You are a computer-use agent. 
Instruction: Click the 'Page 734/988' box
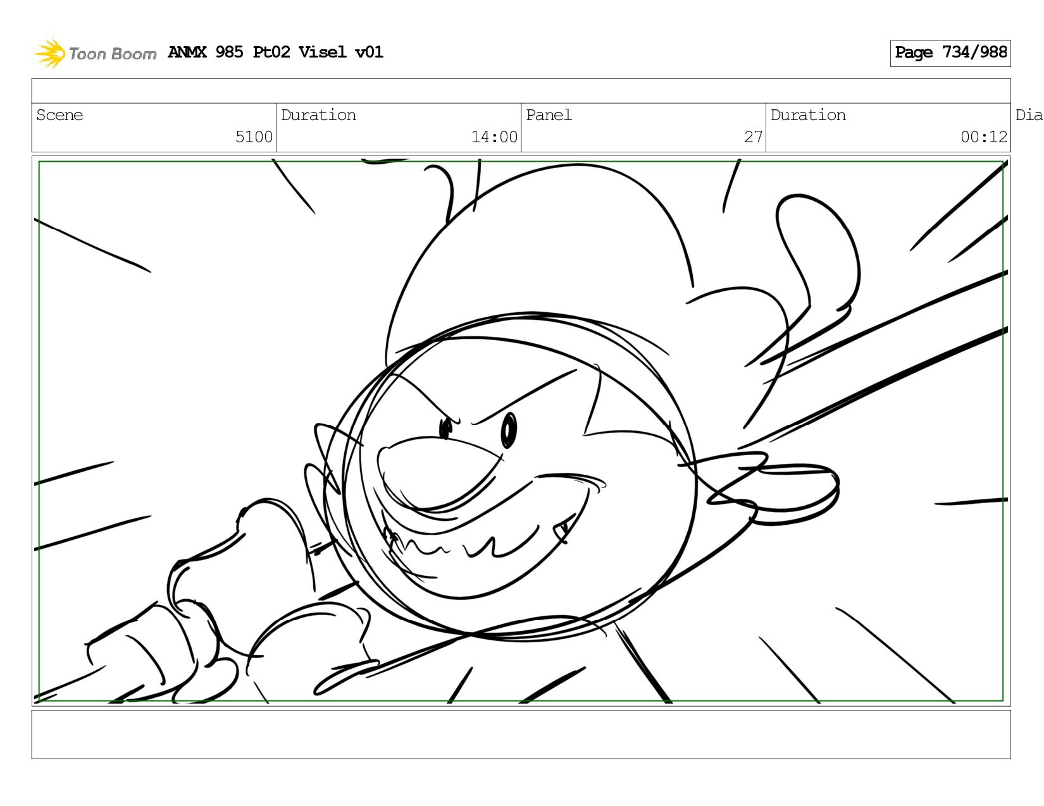tap(950, 53)
